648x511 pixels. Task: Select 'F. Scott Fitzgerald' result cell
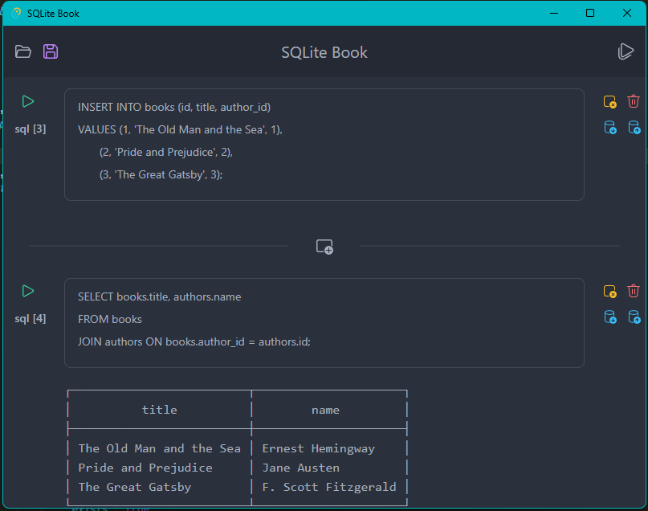[329, 487]
